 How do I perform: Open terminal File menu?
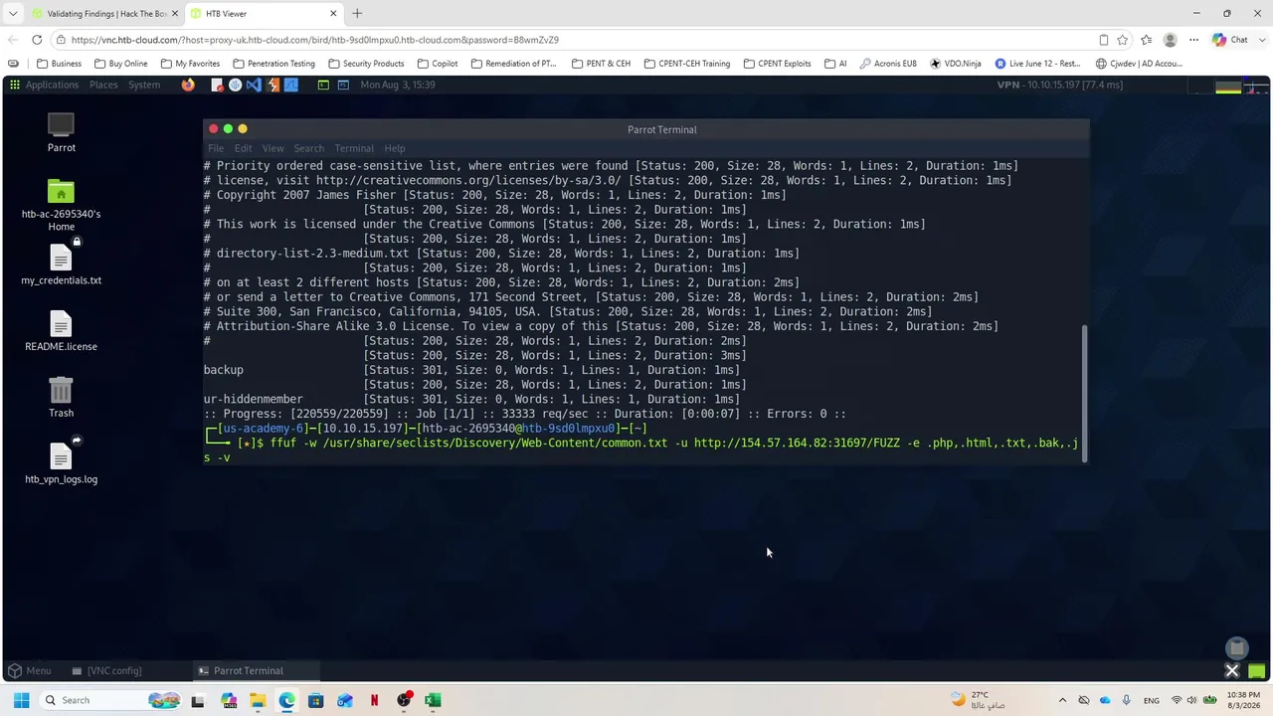[216, 148]
